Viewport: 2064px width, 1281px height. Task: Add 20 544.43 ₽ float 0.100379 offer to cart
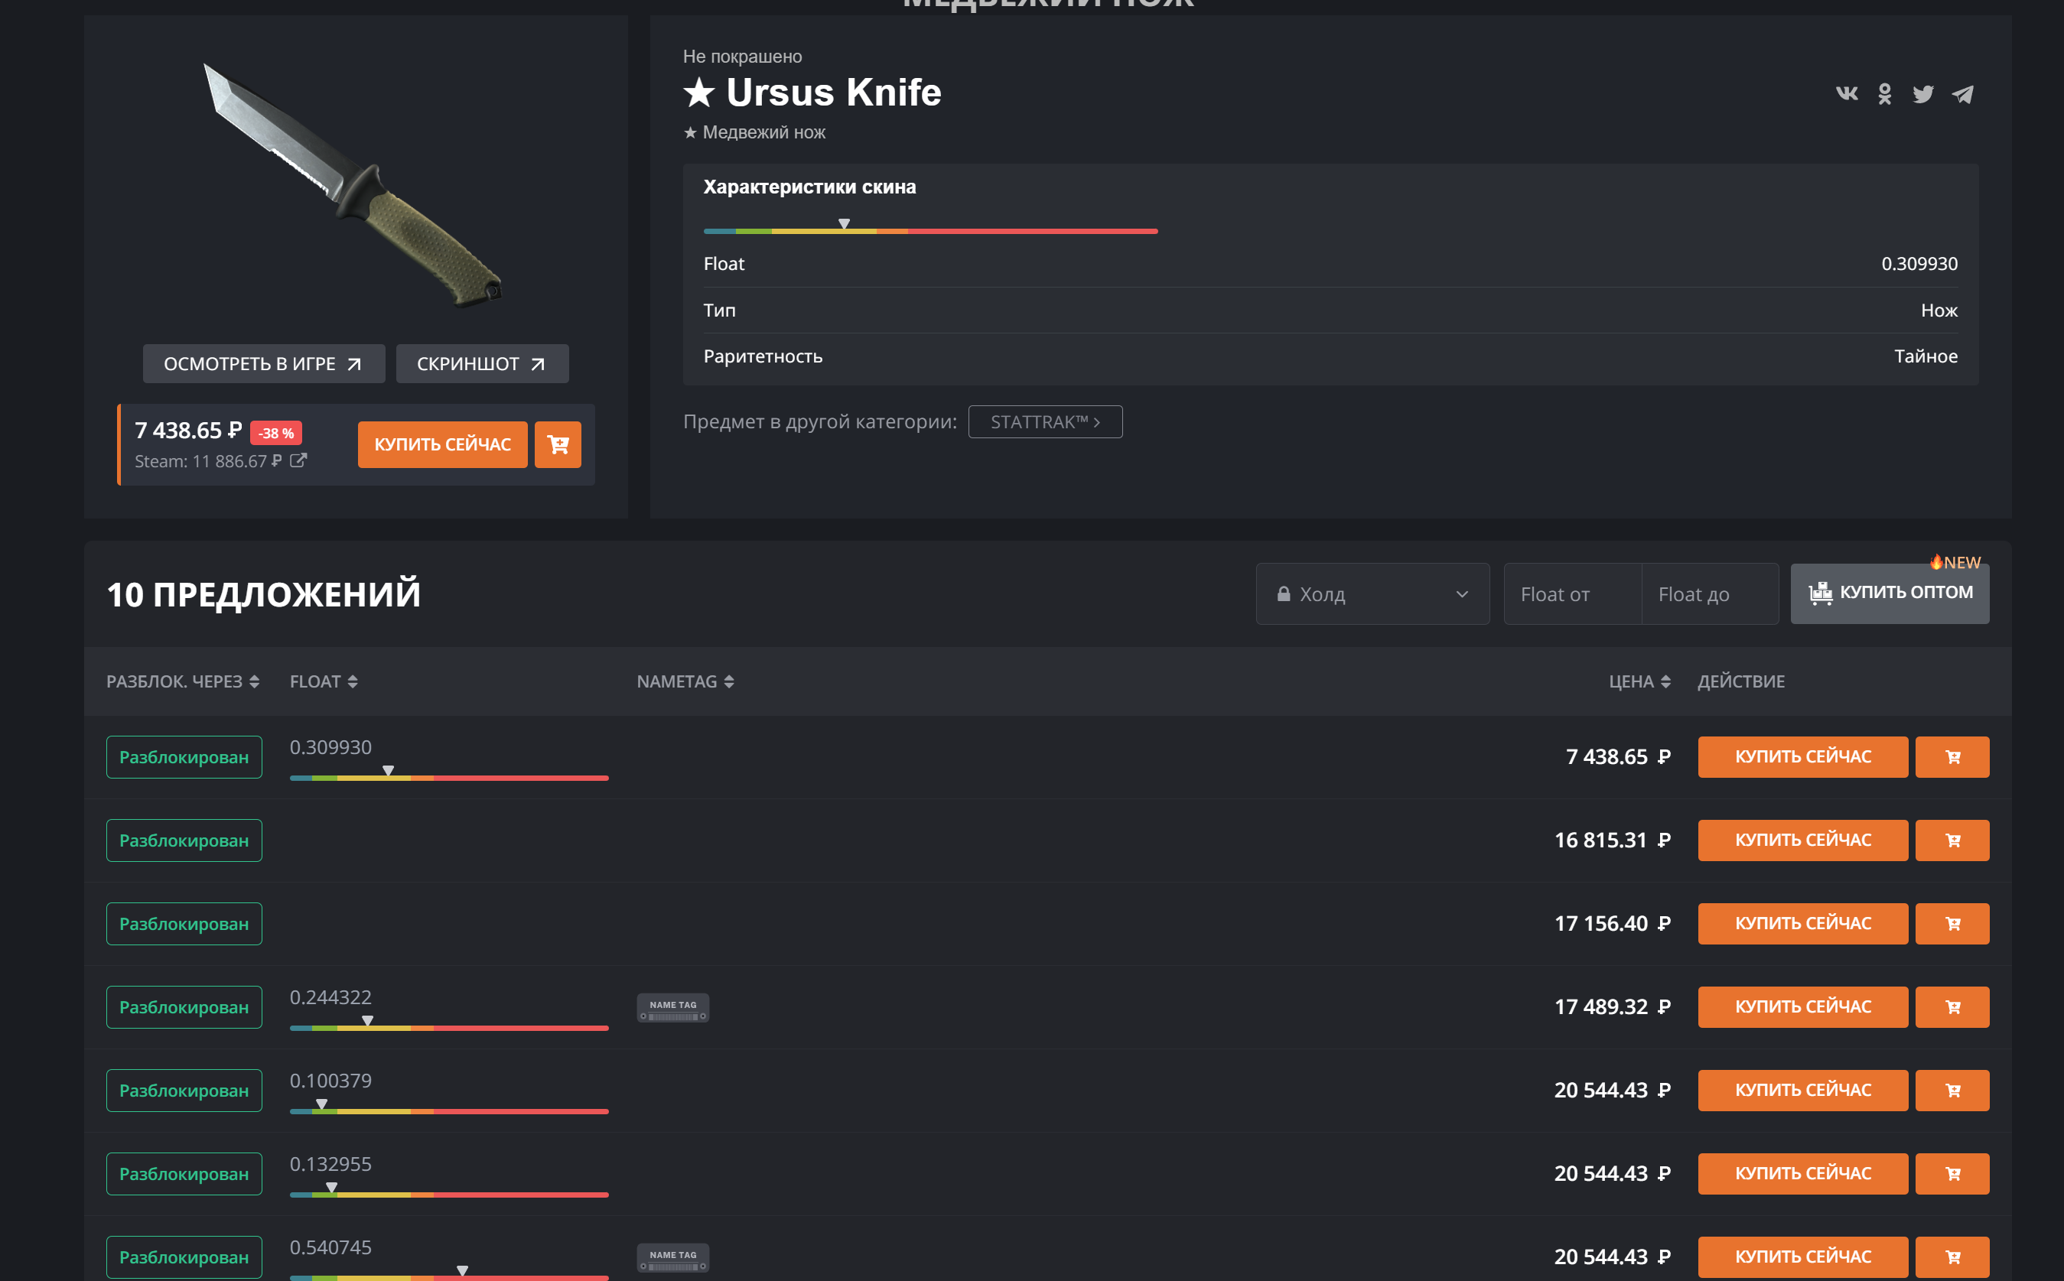[x=1952, y=1091]
